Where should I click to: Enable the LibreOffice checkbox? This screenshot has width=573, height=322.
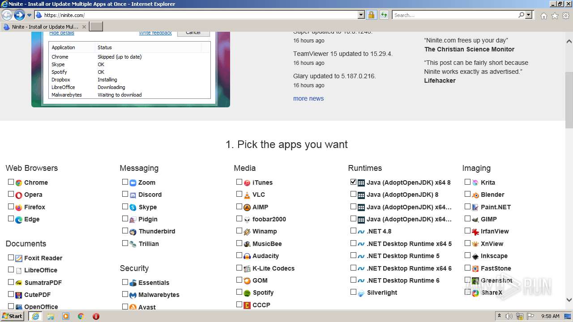[11, 270]
